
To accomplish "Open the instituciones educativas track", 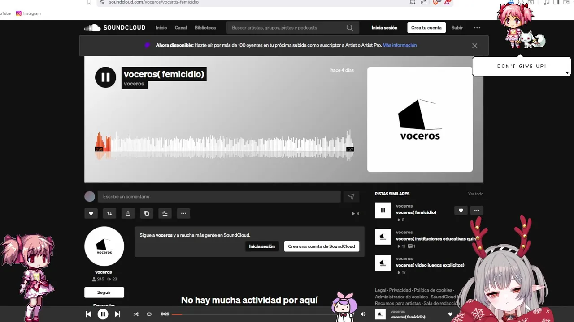I will tap(435, 239).
